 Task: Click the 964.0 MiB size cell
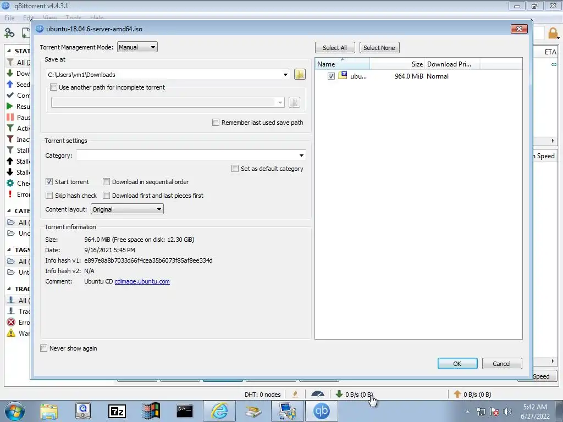pos(409,76)
